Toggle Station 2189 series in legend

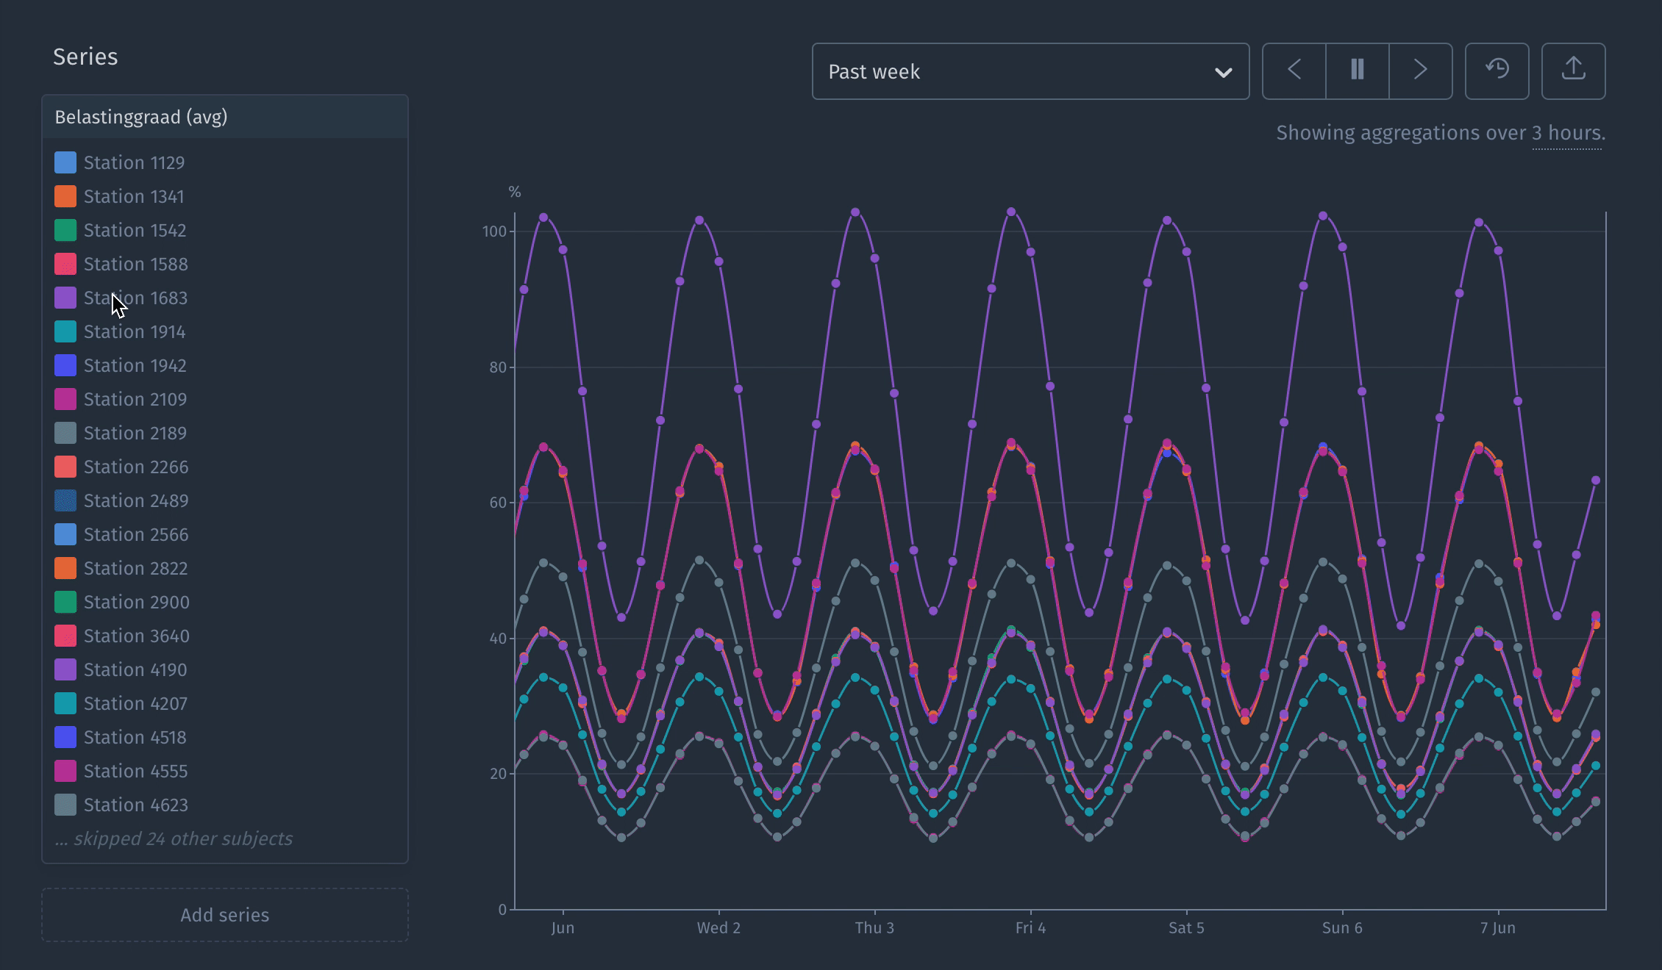pyautogui.click(x=135, y=433)
